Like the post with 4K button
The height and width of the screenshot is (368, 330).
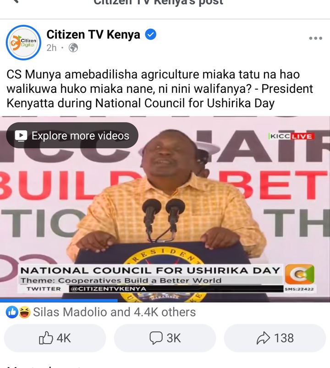(55, 338)
